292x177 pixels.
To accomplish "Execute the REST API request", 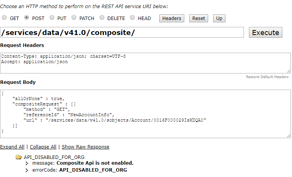I will point(265,32).
